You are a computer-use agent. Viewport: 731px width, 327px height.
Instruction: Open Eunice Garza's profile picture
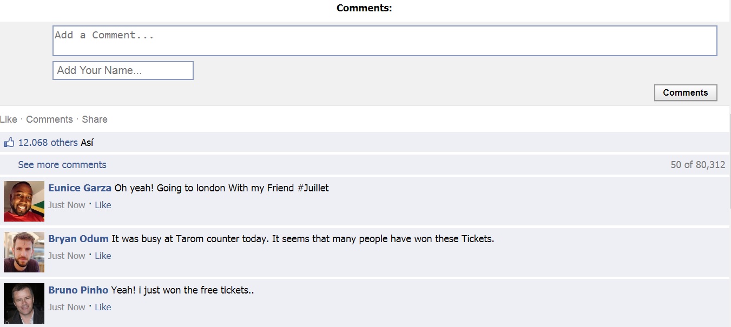24,201
